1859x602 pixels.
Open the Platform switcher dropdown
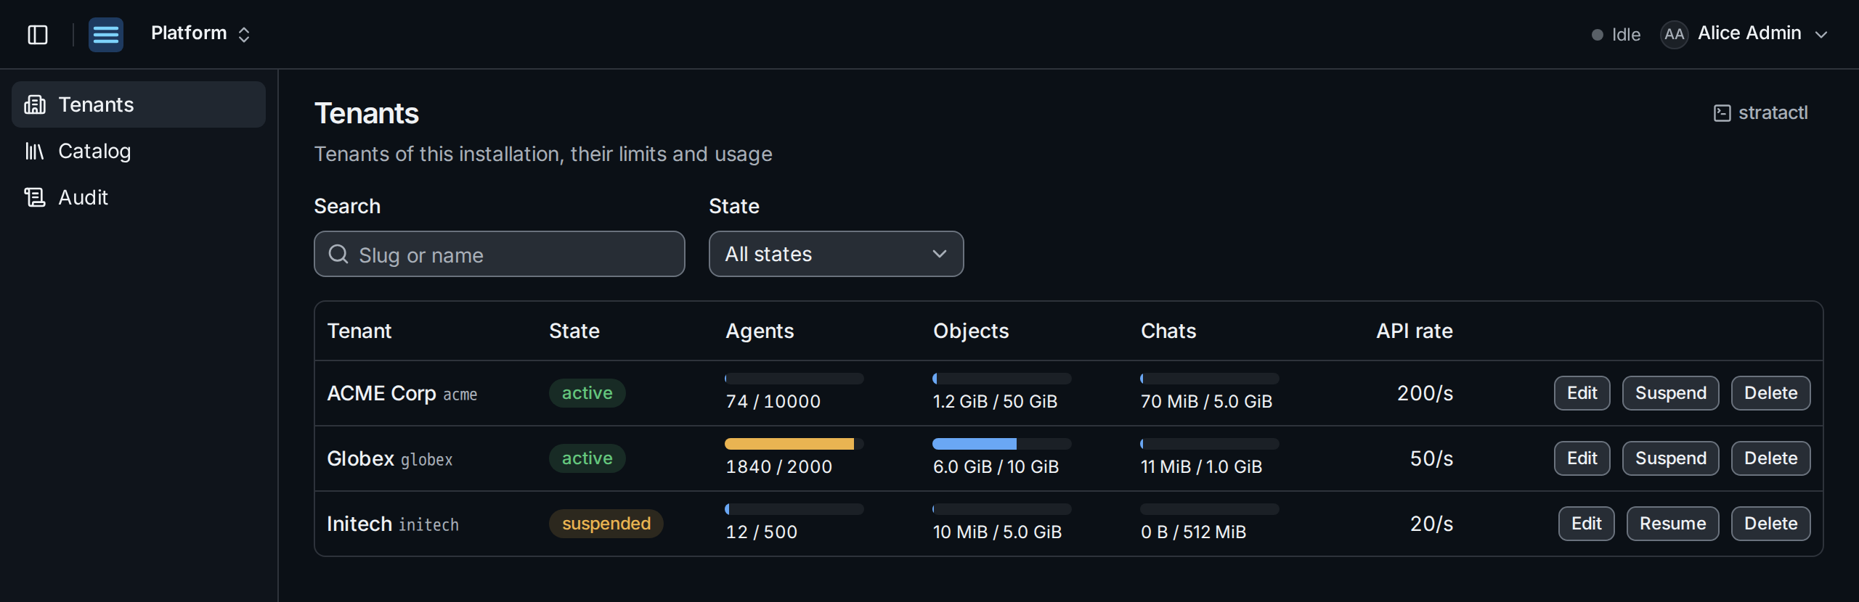point(200,34)
